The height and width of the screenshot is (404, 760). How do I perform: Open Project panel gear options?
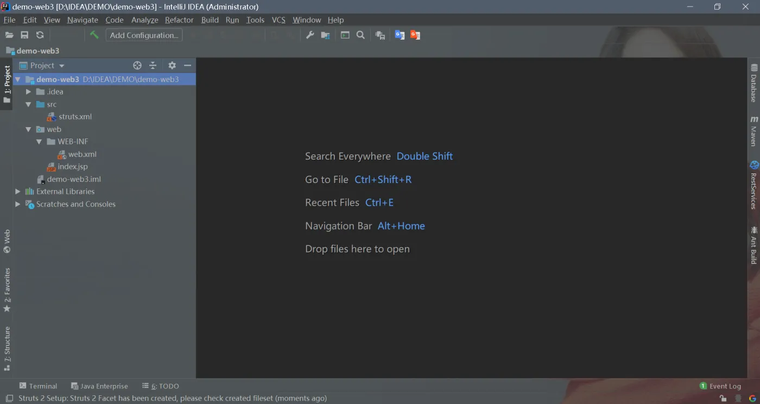[x=172, y=65]
